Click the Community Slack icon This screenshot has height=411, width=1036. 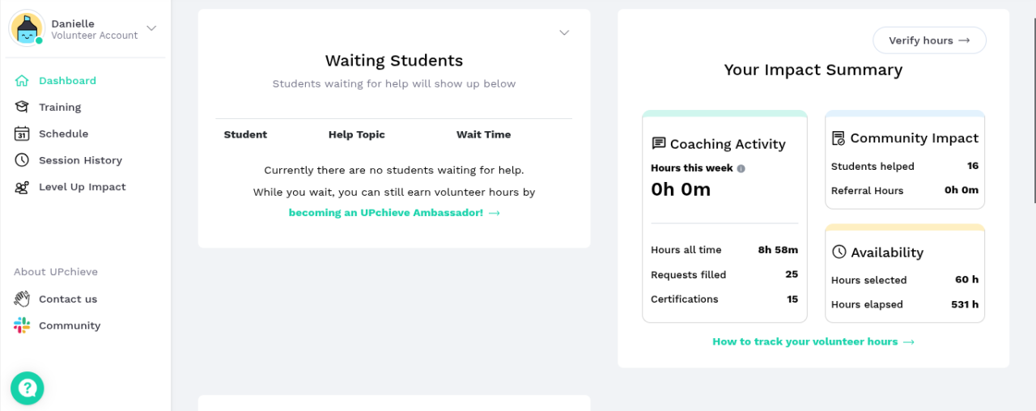pyautogui.click(x=22, y=325)
